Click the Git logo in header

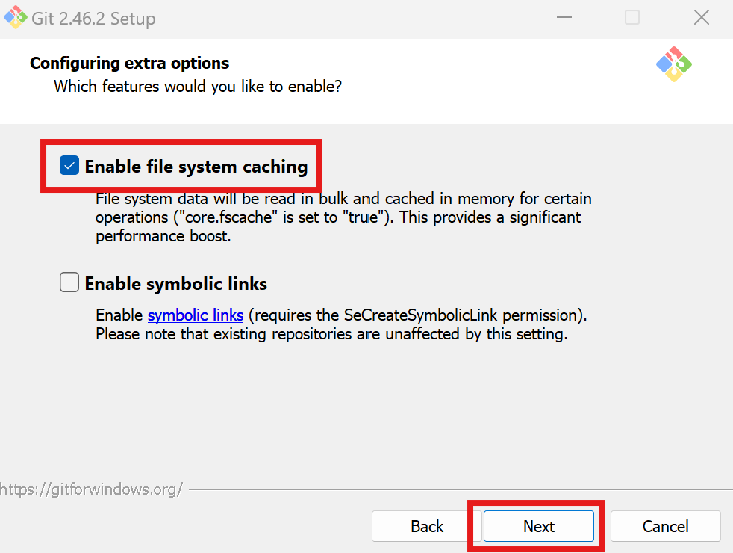pos(673,64)
